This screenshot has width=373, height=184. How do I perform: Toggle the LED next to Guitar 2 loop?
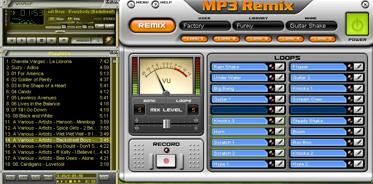pyautogui.click(x=350, y=78)
